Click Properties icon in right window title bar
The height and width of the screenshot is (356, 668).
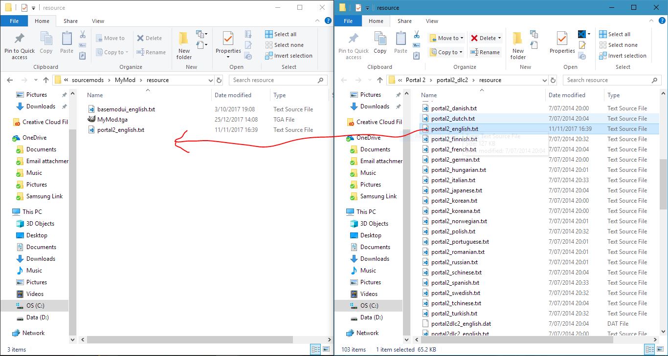click(x=358, y=8)
